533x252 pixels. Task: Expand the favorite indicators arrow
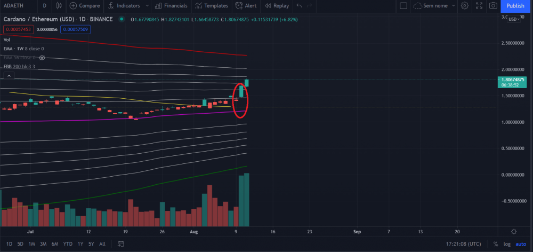tap(147, 6)
